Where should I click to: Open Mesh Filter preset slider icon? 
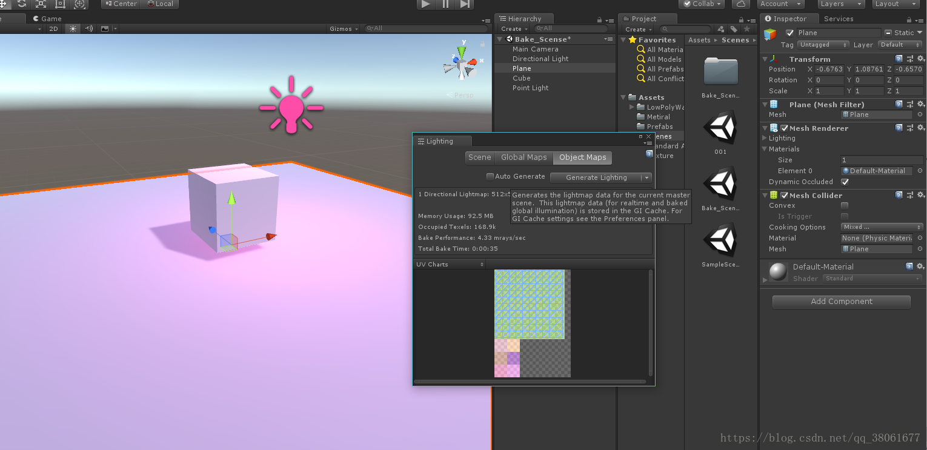point(909,104)
